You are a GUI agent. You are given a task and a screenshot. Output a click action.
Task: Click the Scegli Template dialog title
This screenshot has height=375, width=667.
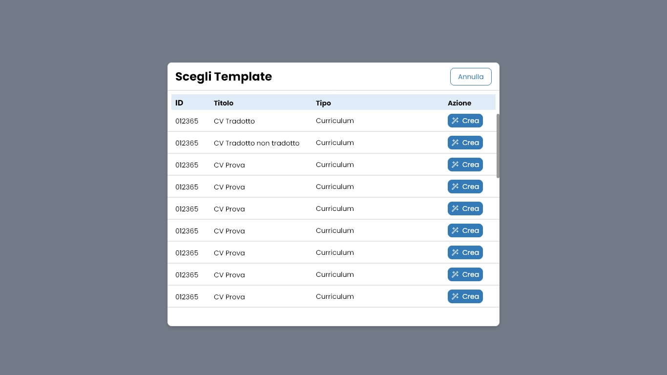[x=224, y=77]
